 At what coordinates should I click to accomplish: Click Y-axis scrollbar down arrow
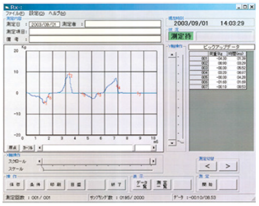[x=172, y=143]
